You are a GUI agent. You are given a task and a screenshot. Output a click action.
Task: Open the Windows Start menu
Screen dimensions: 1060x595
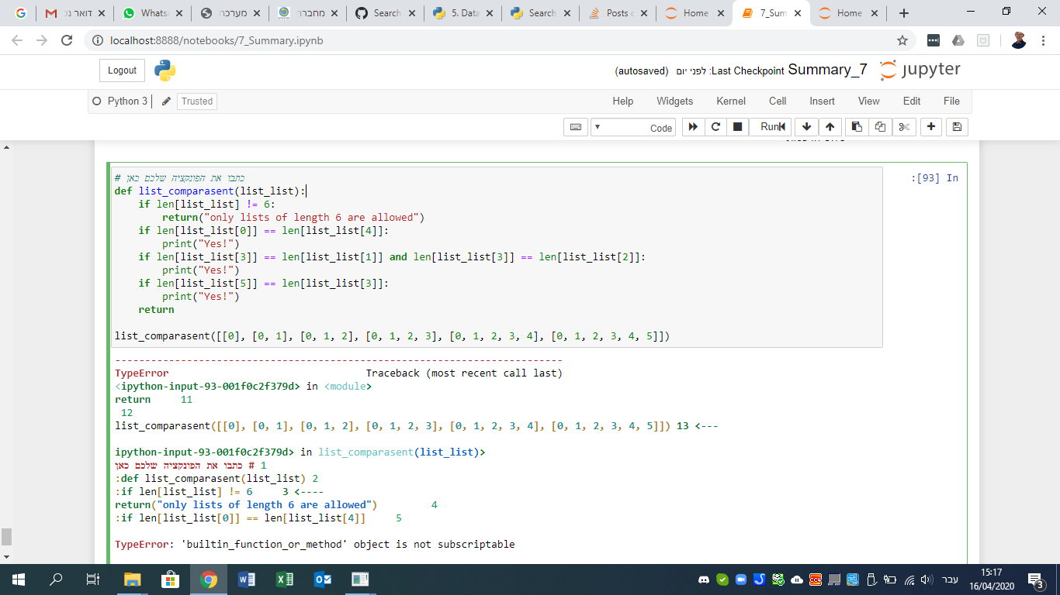18,579
